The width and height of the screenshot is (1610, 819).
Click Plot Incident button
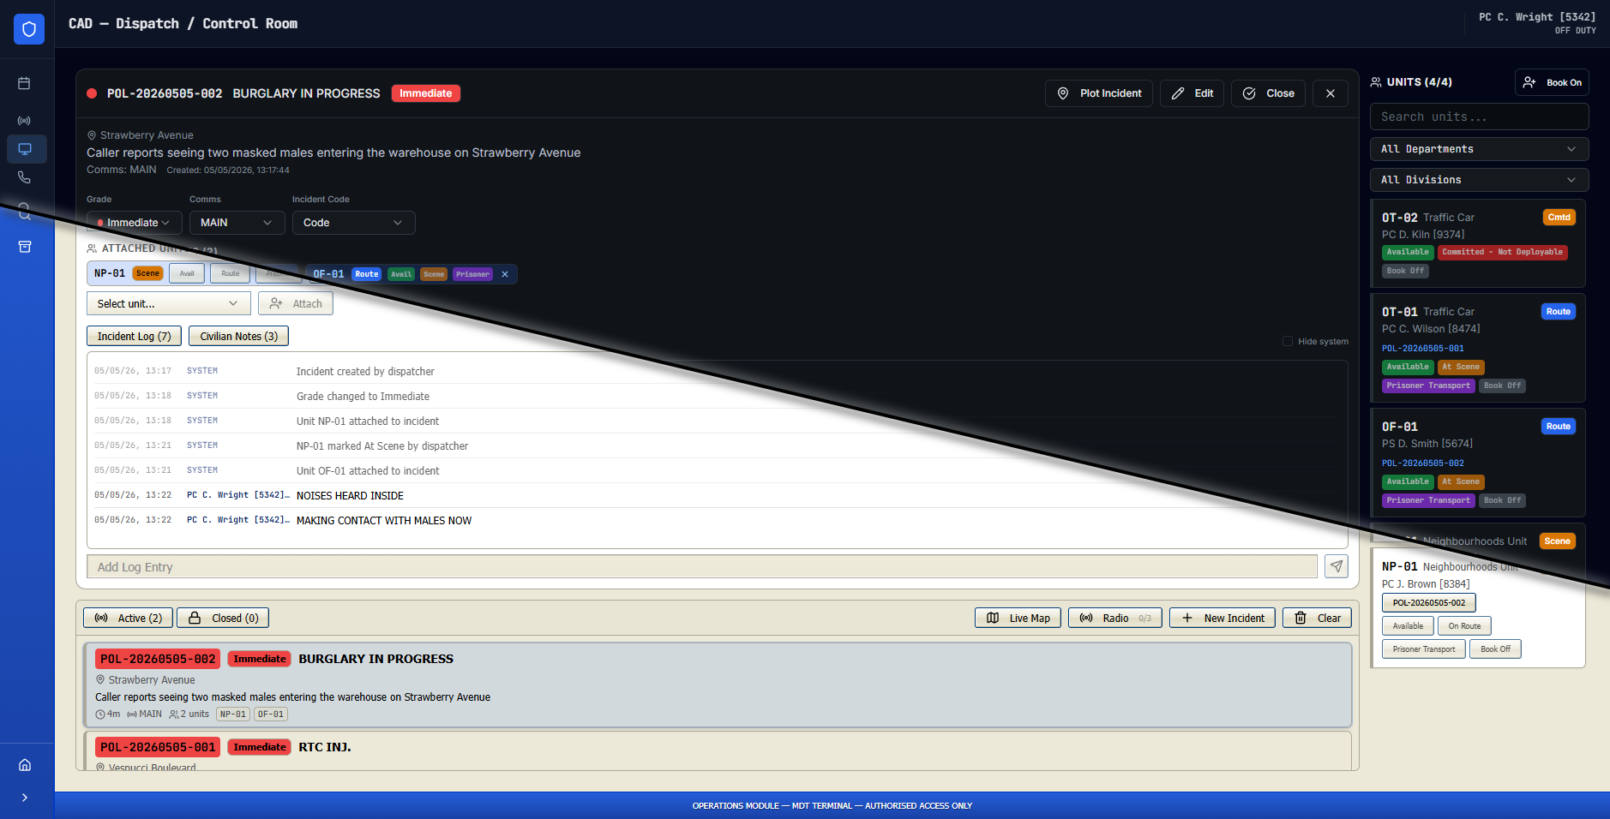click(x=1099, y=93)
